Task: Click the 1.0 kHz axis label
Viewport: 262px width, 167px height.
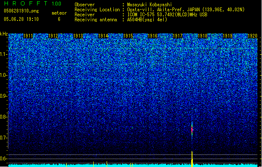Action: click(x=4, y=76)
